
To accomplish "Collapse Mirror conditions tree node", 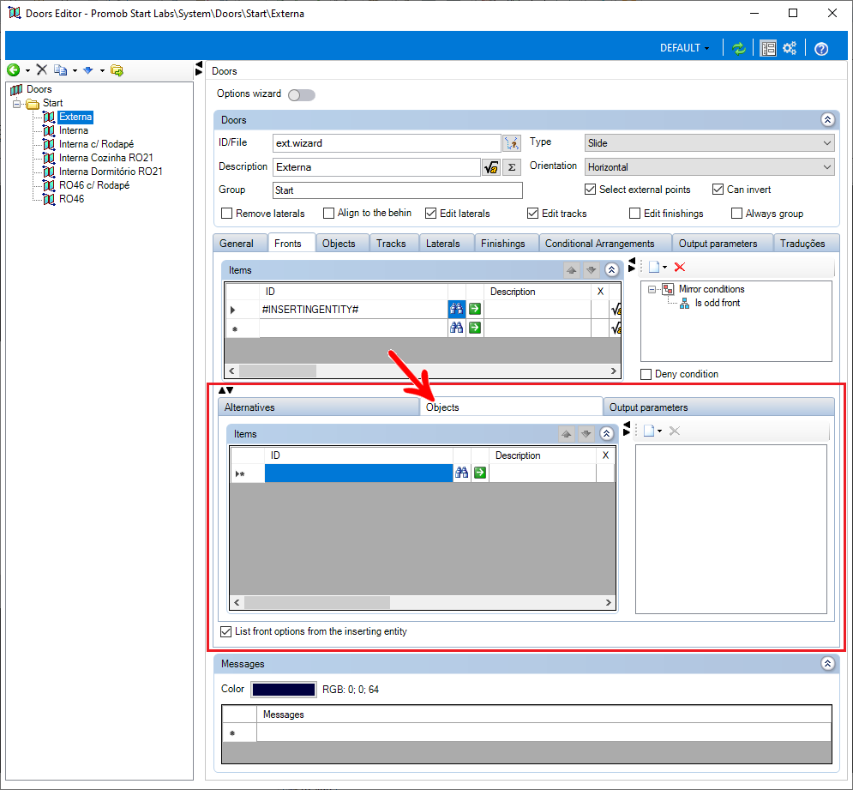I will 652,290.
